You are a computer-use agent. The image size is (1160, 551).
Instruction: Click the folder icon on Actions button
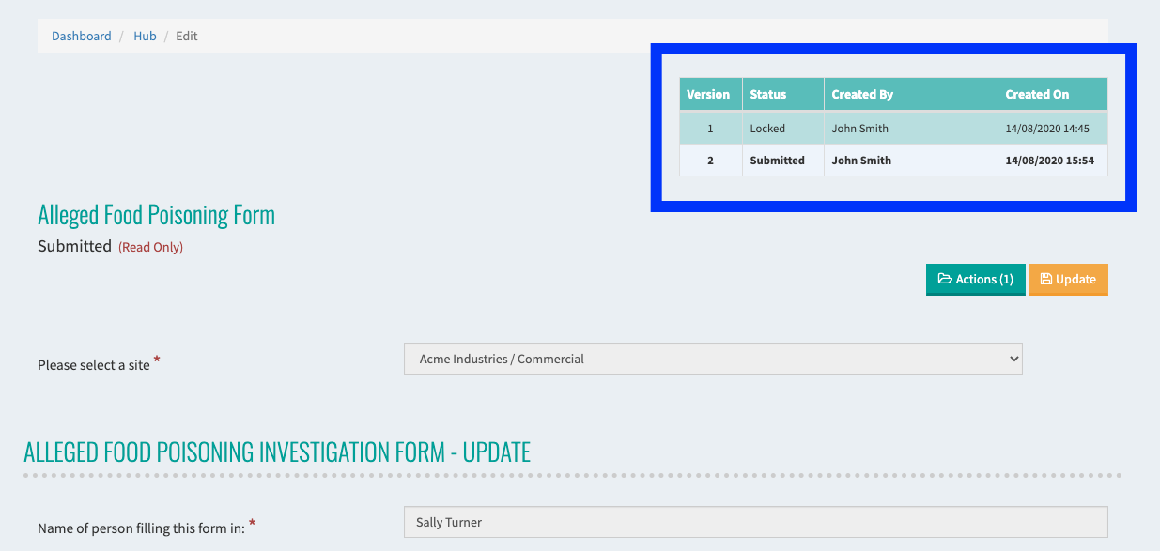(x=945, y=279)
